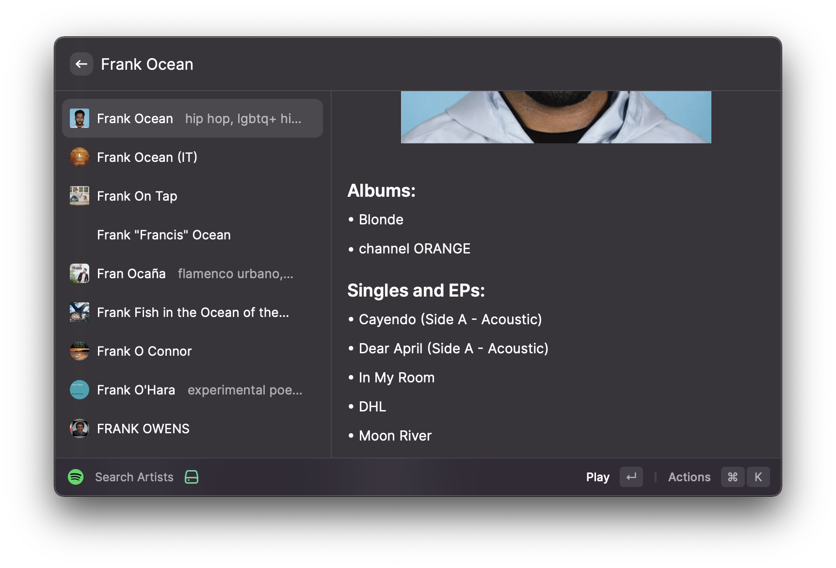The height and width of the screenshot is (568, 836).
Task: Click the FRANK OWENS avatar
Action: pos(80,428)
